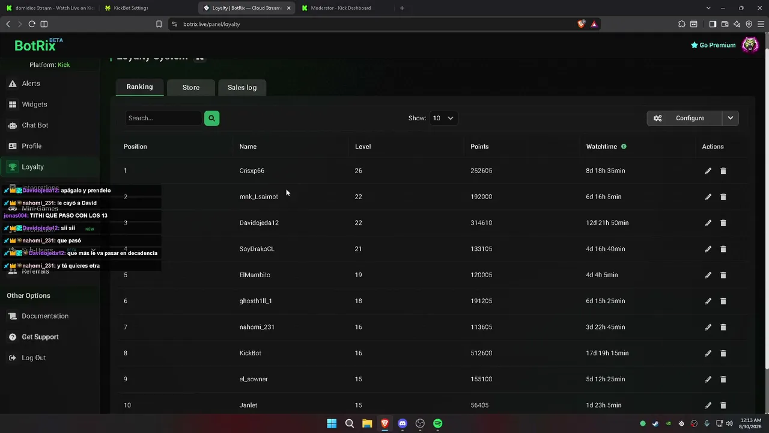Delete nahomi_231's ranking row
This screenshot has width=769, height=433.
[x=723, y=327]
